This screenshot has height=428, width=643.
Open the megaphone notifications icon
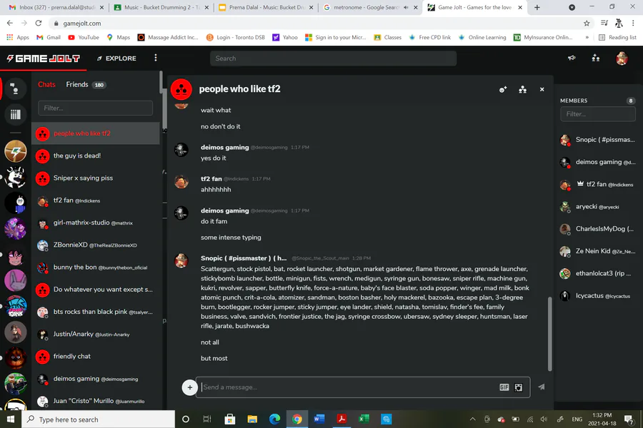[x=572, y=58]
